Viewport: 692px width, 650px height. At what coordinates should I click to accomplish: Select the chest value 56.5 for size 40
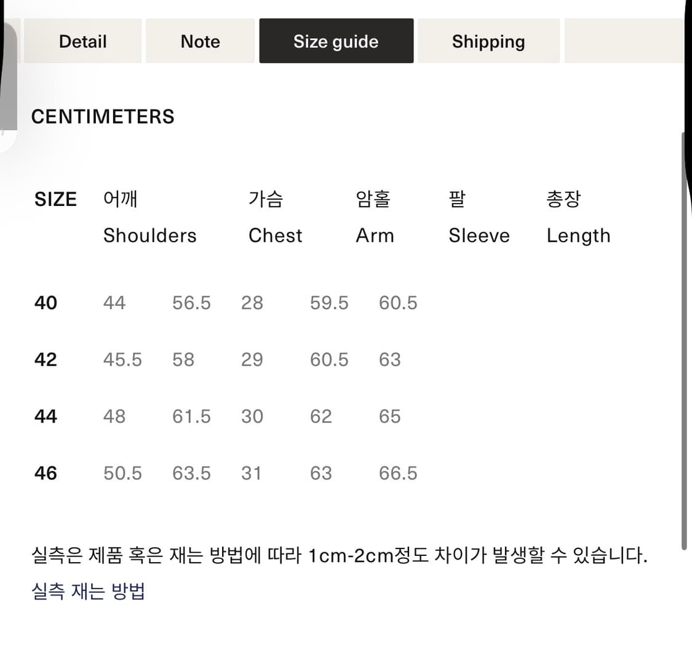(x=191, y=303)
